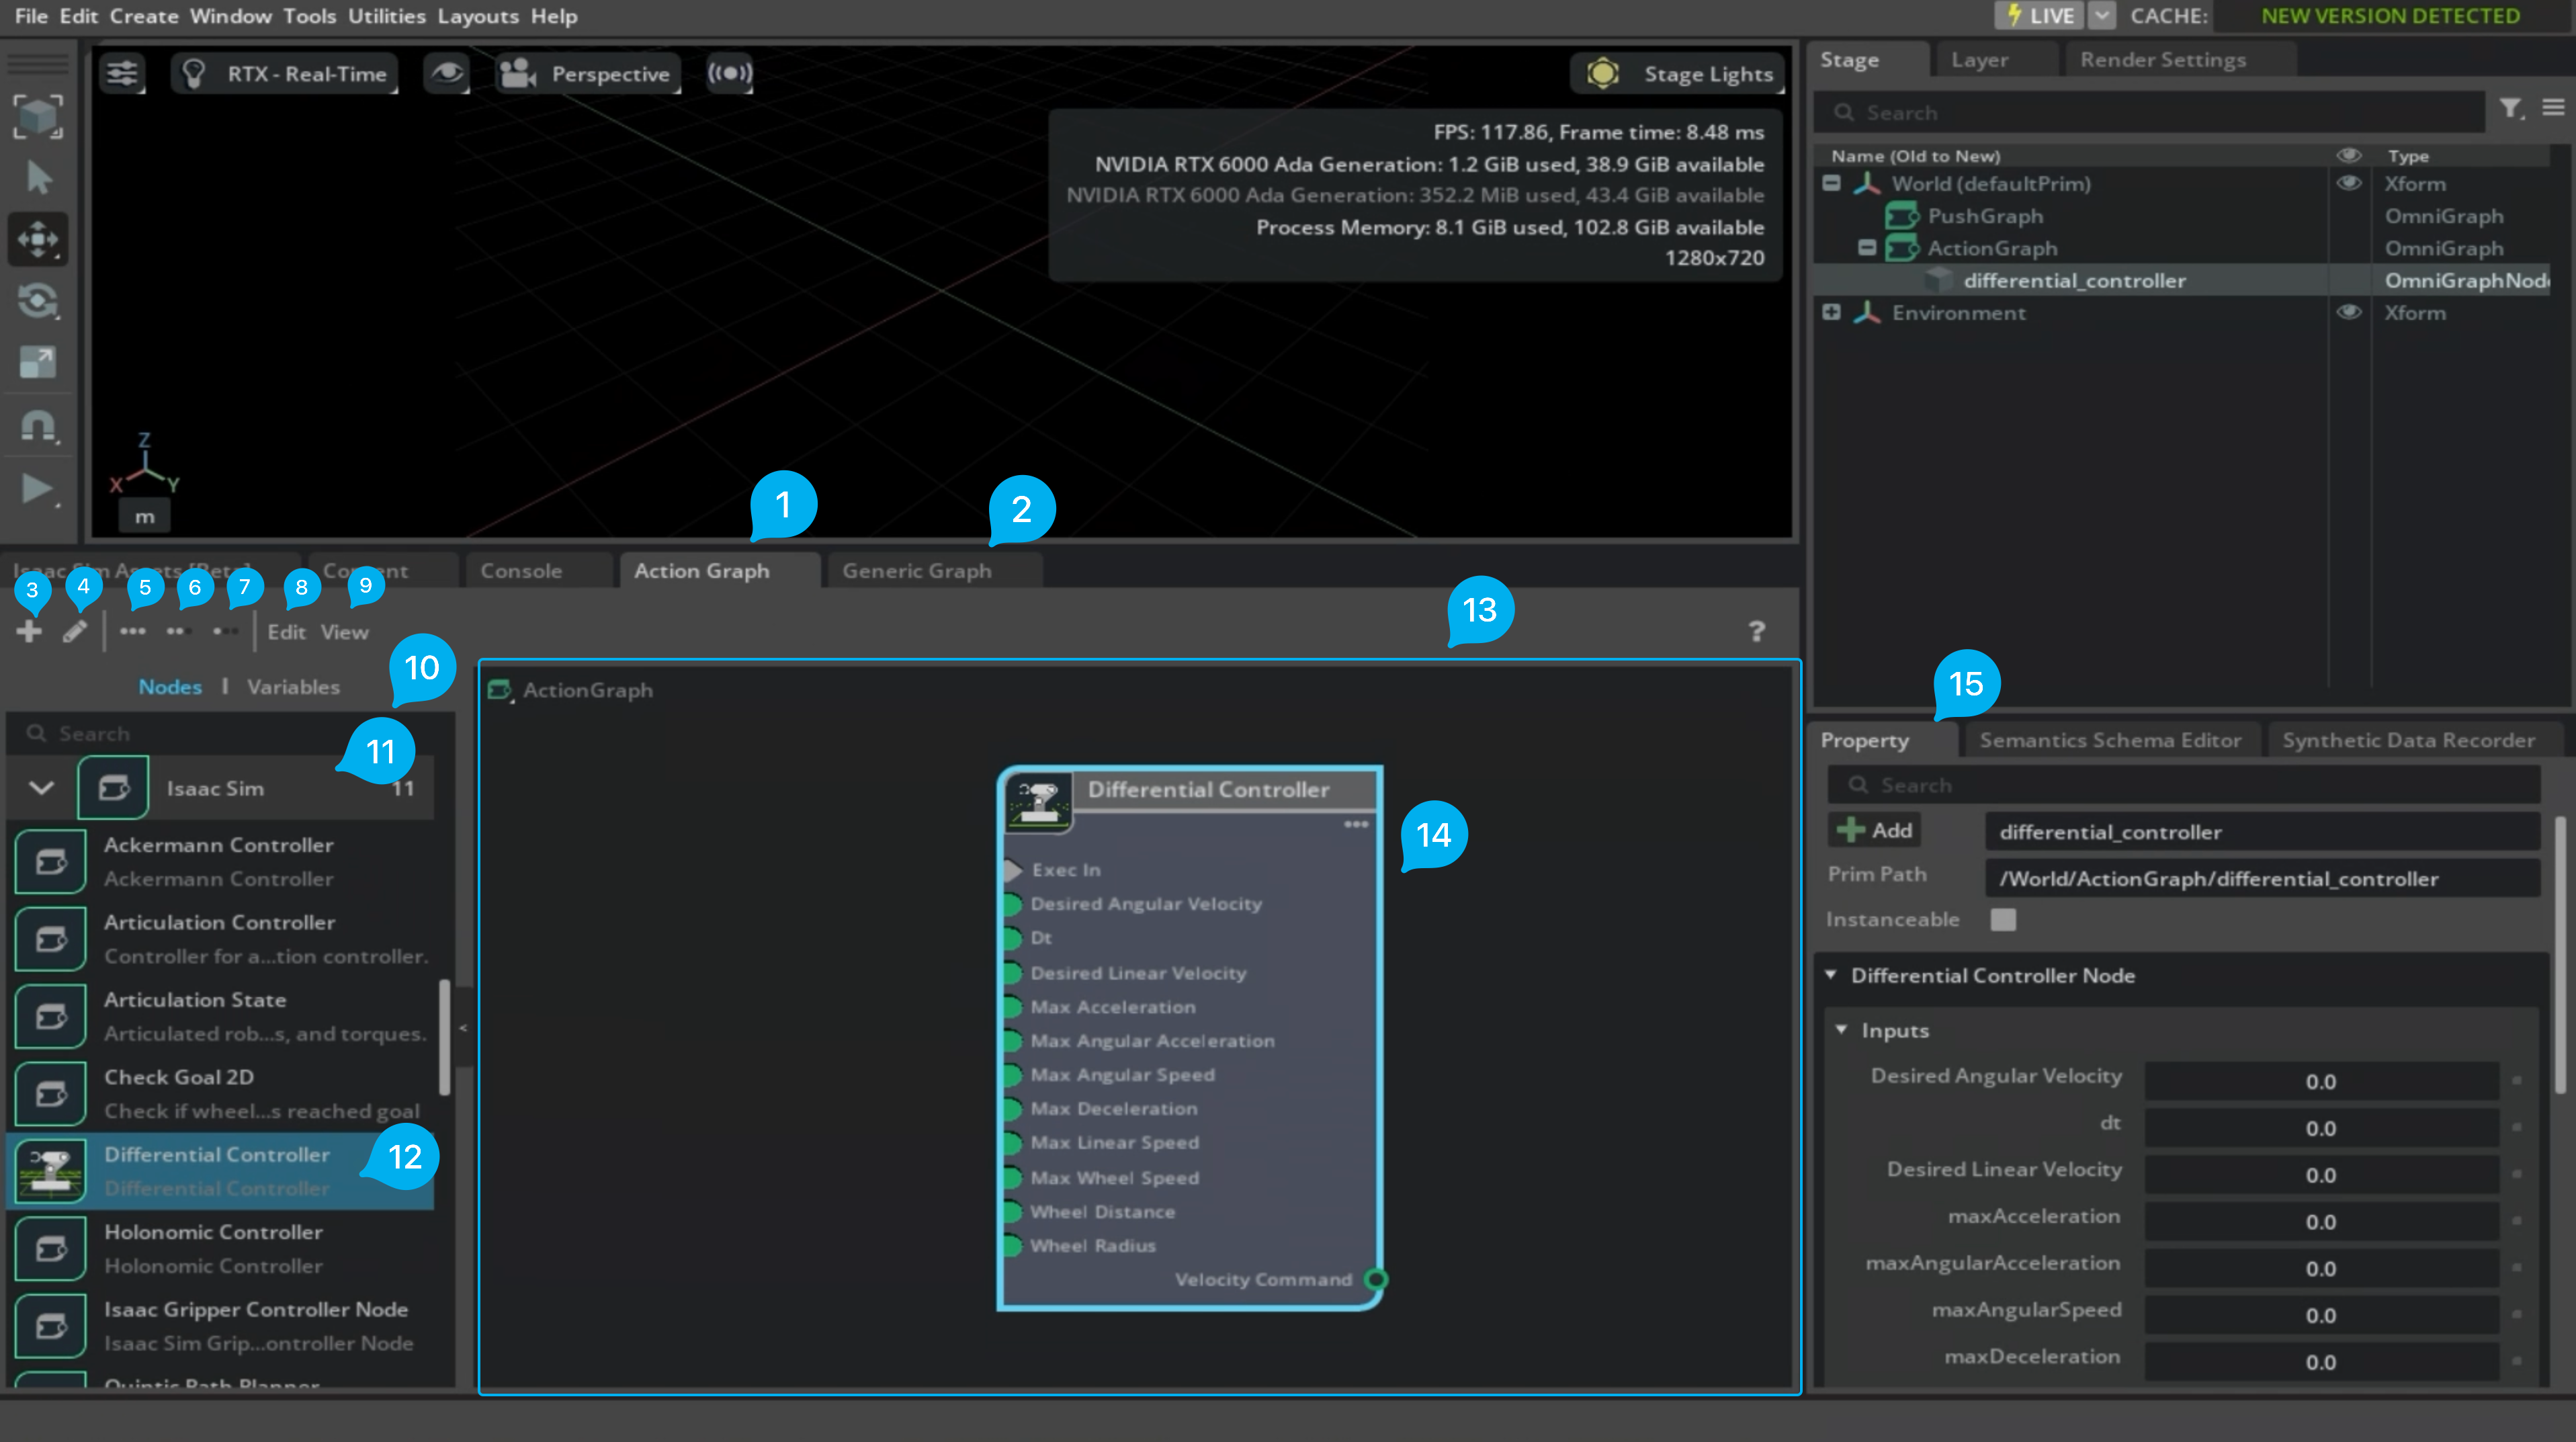2576x1442 pixels.
Task: Click the Stage panel search field
Action: click(2150, 113)
